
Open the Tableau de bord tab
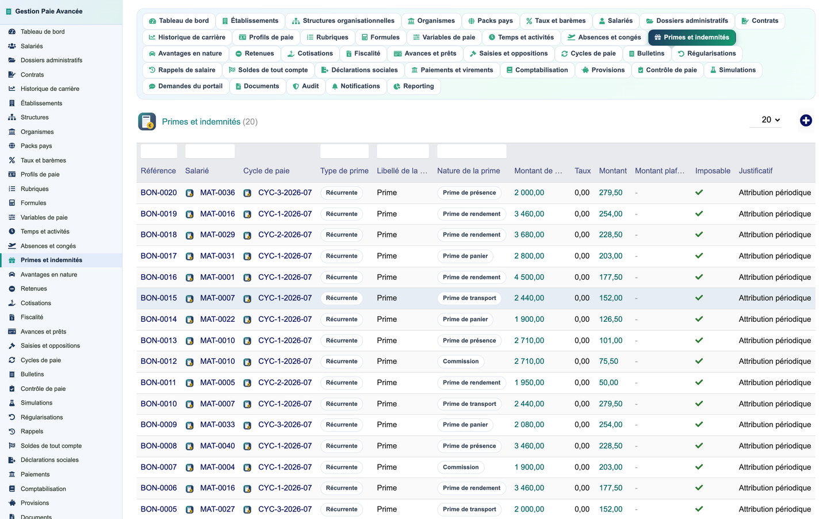tap(179, 21)
